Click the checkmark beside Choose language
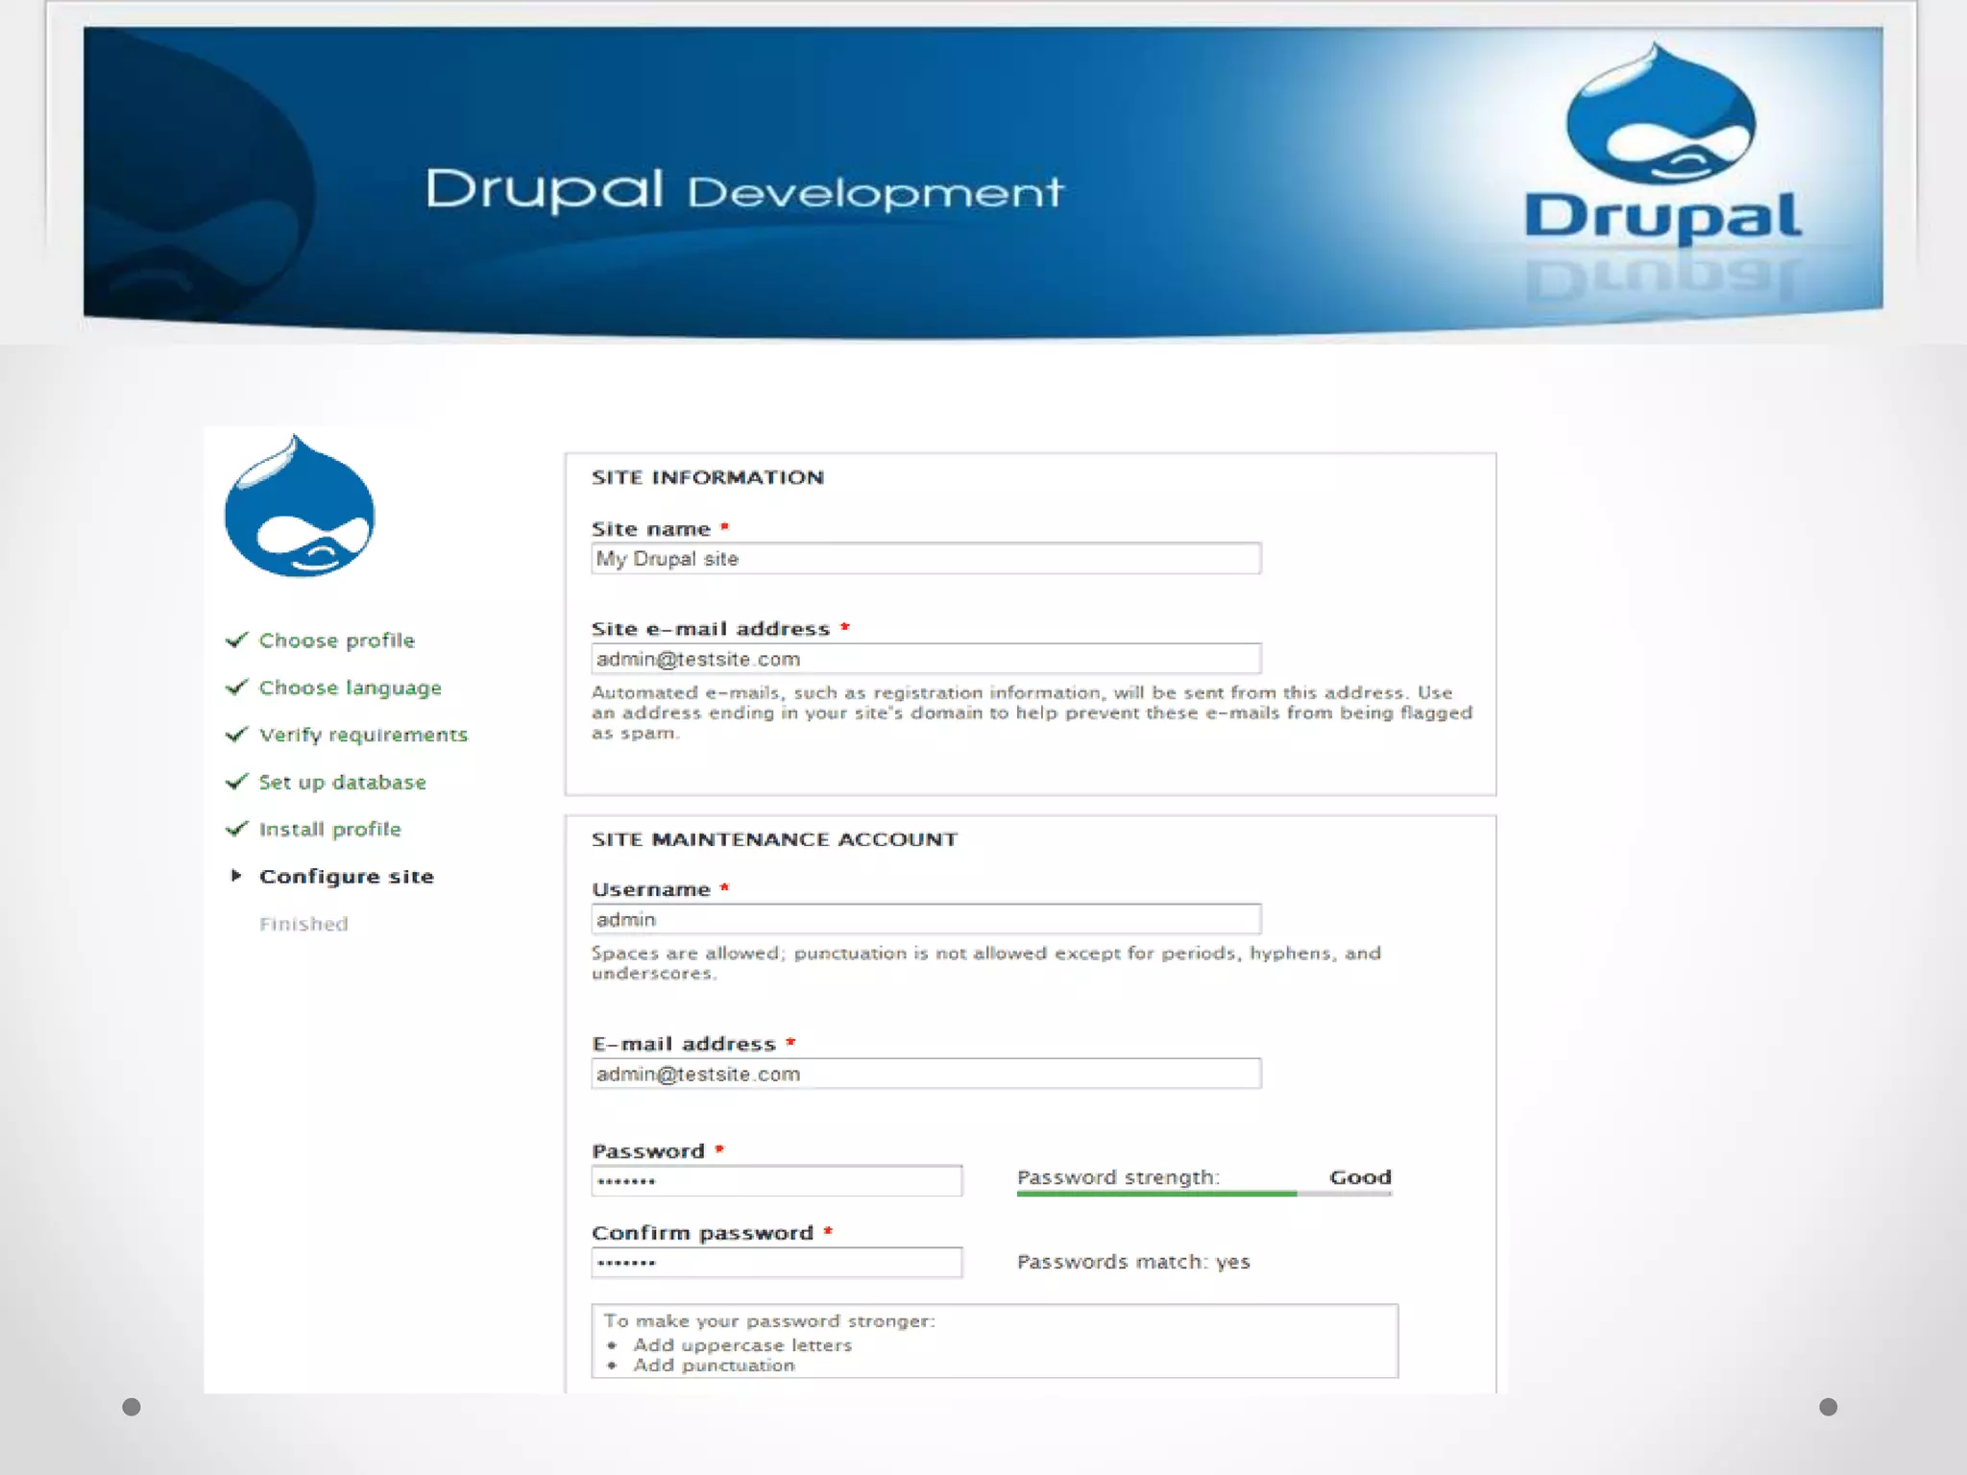Image resolution: width=1967 pixels, height=1475 pixels. coord(236,688)
